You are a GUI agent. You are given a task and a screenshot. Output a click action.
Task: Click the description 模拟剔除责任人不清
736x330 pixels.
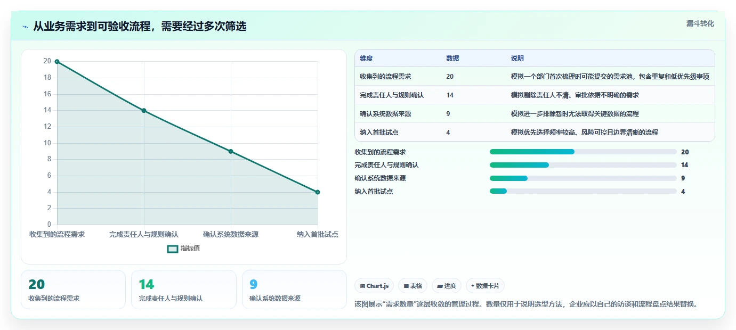point(575,95)
